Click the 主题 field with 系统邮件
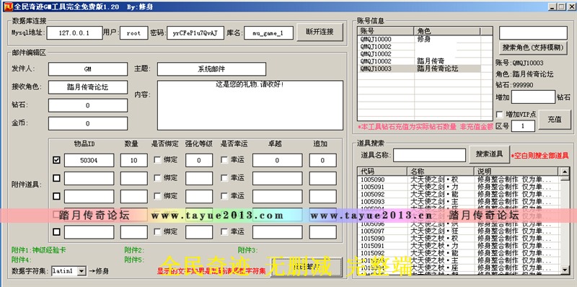The image size is (577, 287). click(211, 69)
